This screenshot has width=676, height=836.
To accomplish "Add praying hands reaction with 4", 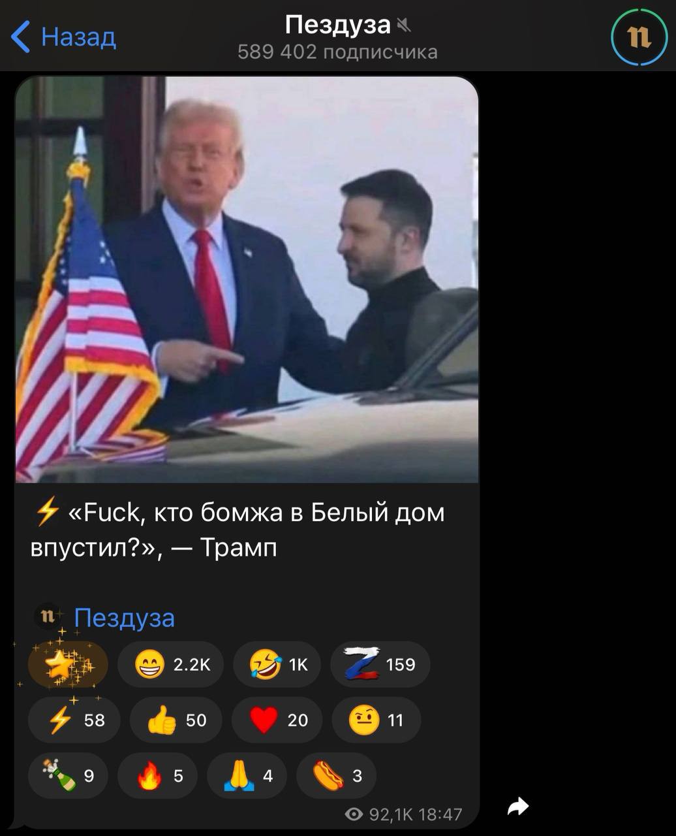I will [247, 775].
